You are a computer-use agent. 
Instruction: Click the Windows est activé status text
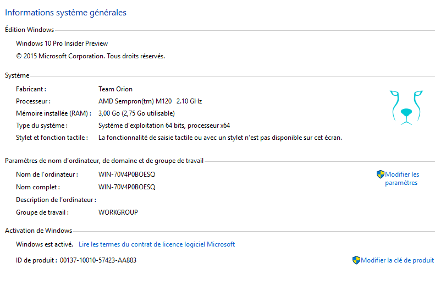point(45,244)
